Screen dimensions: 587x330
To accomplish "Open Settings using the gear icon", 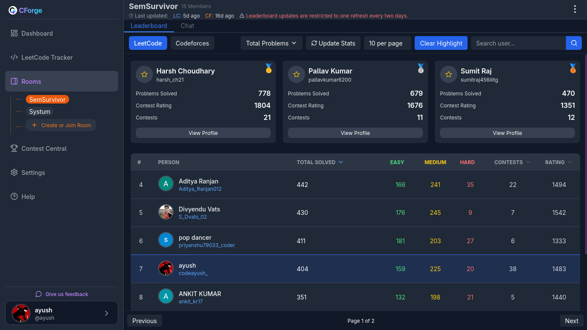I will pos(13,172).
